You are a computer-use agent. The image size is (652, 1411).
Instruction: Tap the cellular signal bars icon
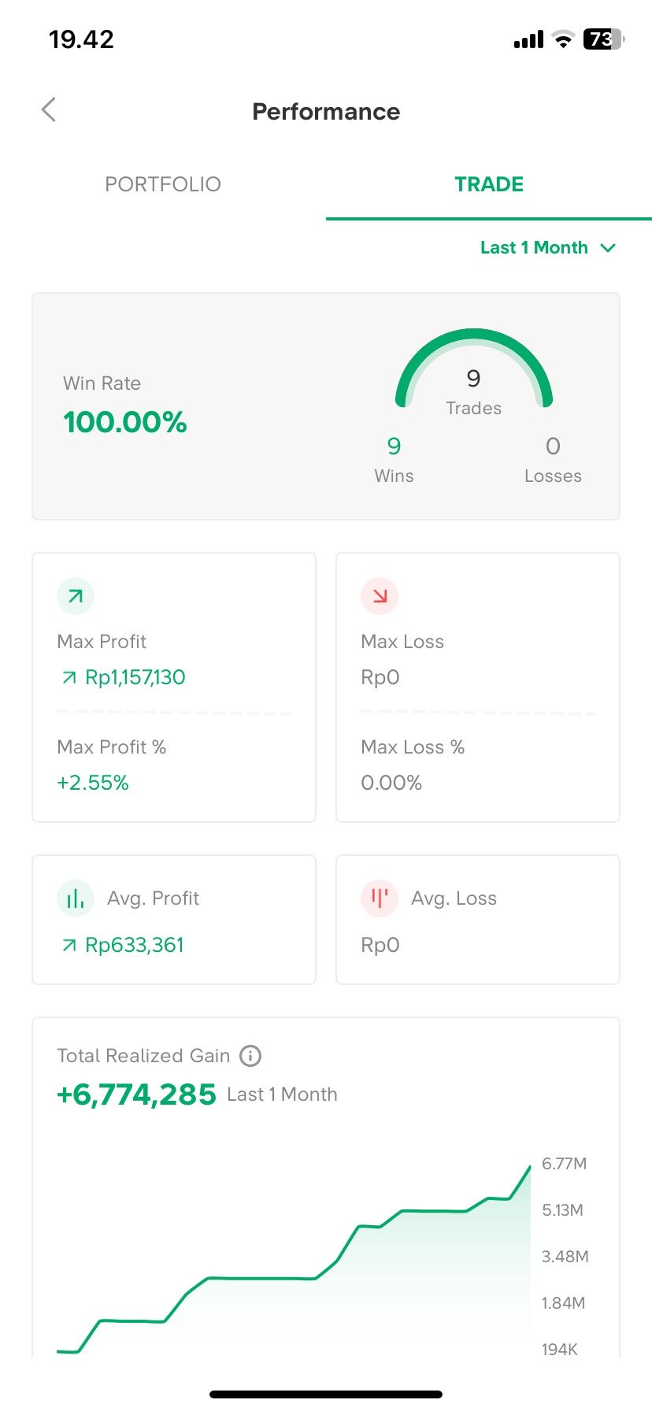(x=528, y=39)
